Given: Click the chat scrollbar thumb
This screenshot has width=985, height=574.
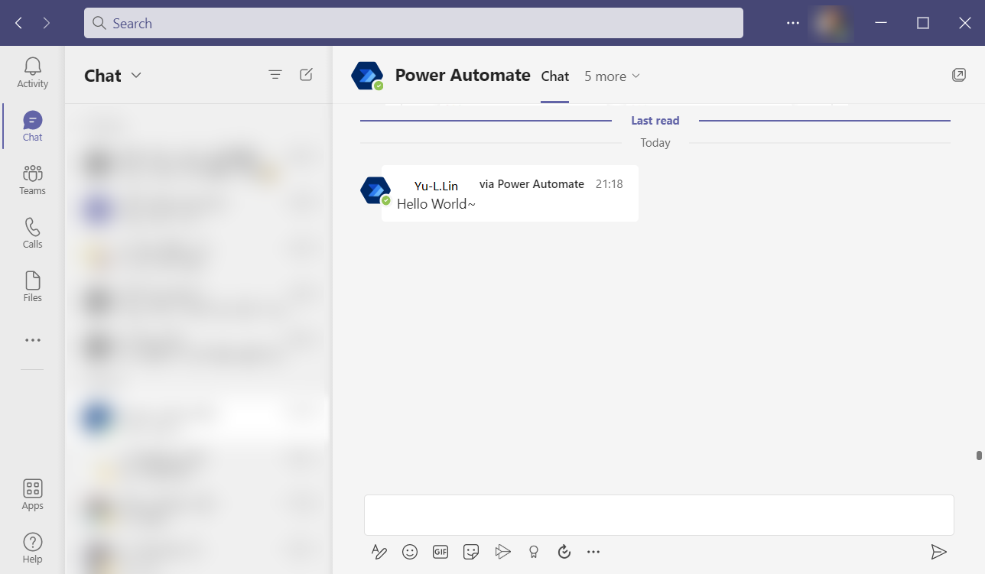Looking at the screenshot, I should (979, 456).
